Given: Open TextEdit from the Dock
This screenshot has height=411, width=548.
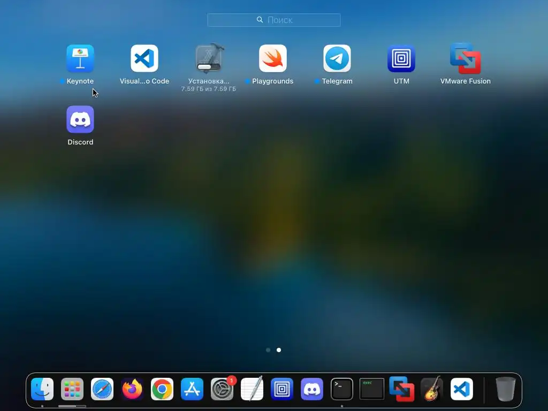Looking at the screenshot, I should 252,389.
